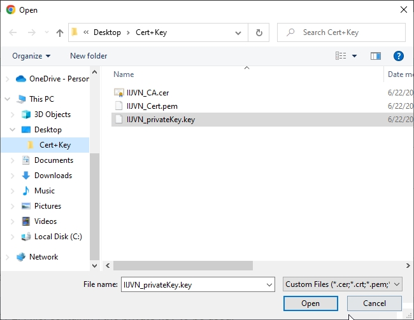Expand the OneDrive tree node

(8, 79)
